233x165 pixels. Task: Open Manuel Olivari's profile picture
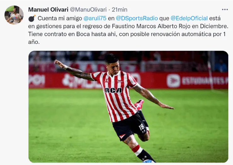tap(14, 15)
